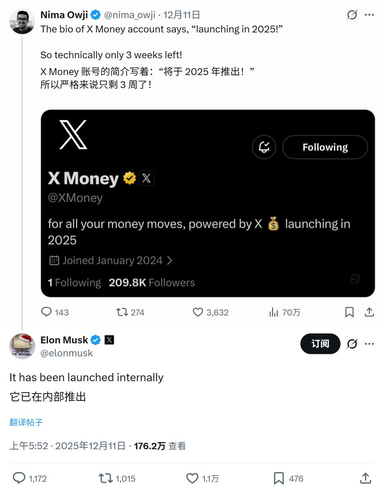Bookmark Nima Owji's post
This screenshot has width=384, height=492.
(x=350, y=312)
